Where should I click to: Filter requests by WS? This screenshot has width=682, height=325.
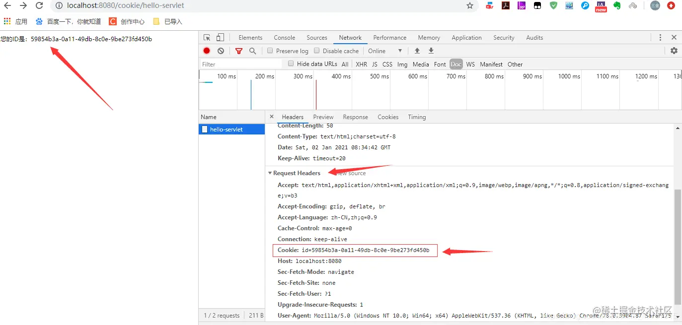(470, 64)
